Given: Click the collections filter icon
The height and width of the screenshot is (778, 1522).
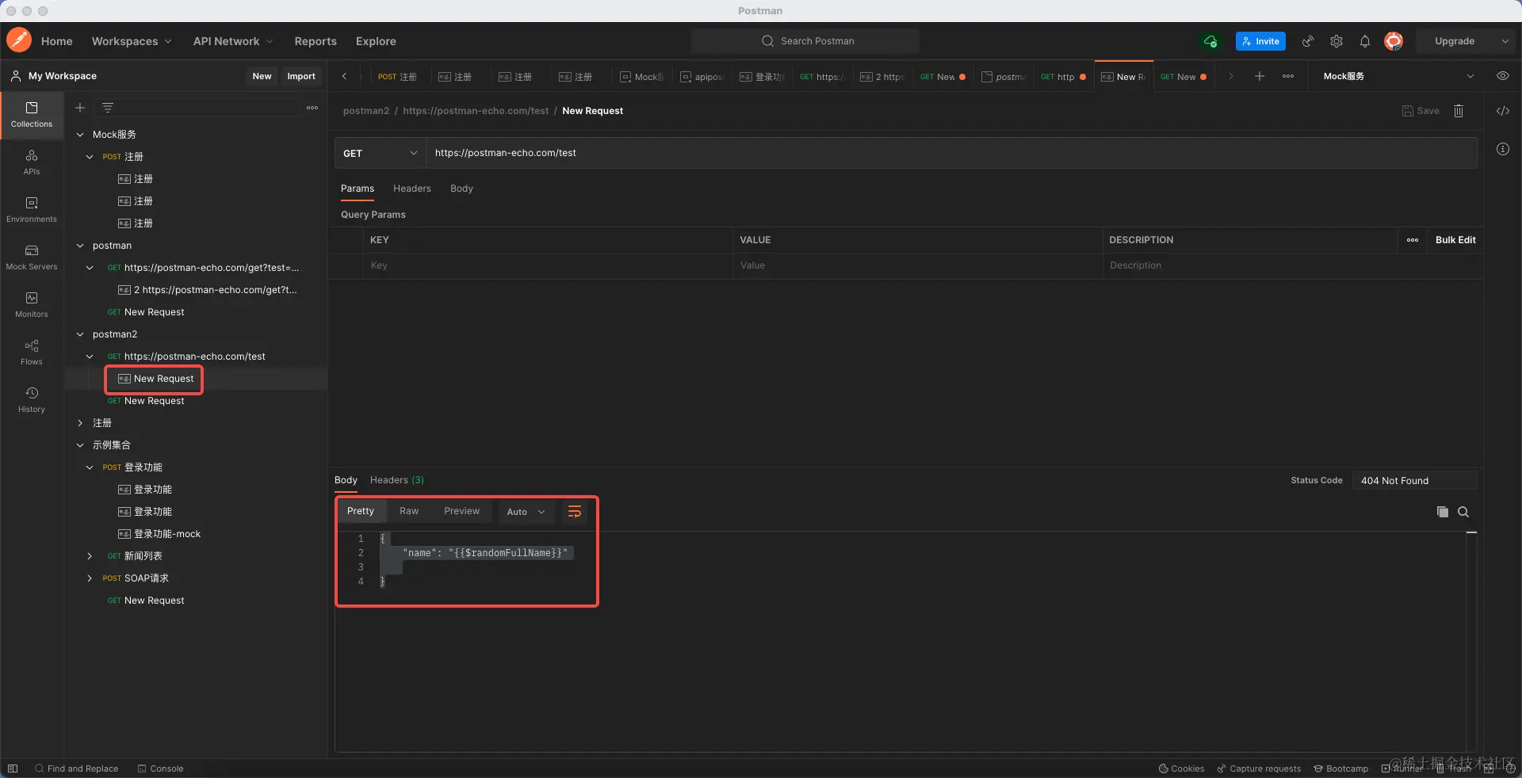Looking at the screenshot, I should click(108, 108).
